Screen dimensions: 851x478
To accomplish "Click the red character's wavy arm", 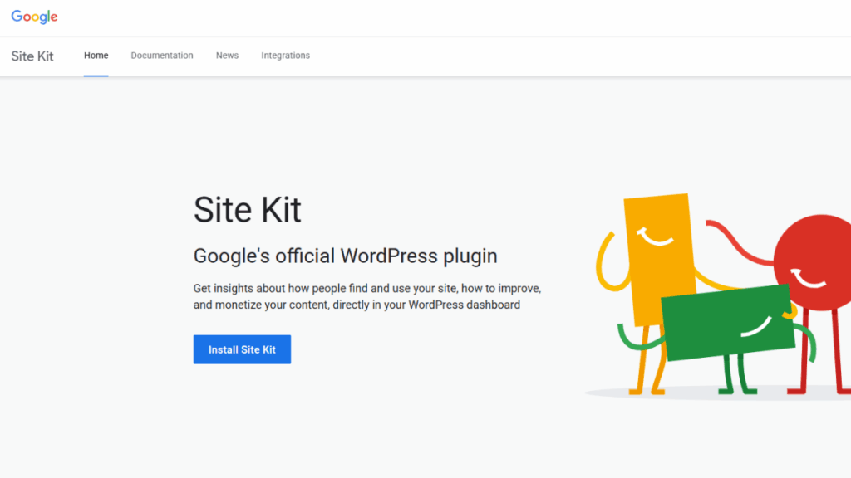I will 740,241.
